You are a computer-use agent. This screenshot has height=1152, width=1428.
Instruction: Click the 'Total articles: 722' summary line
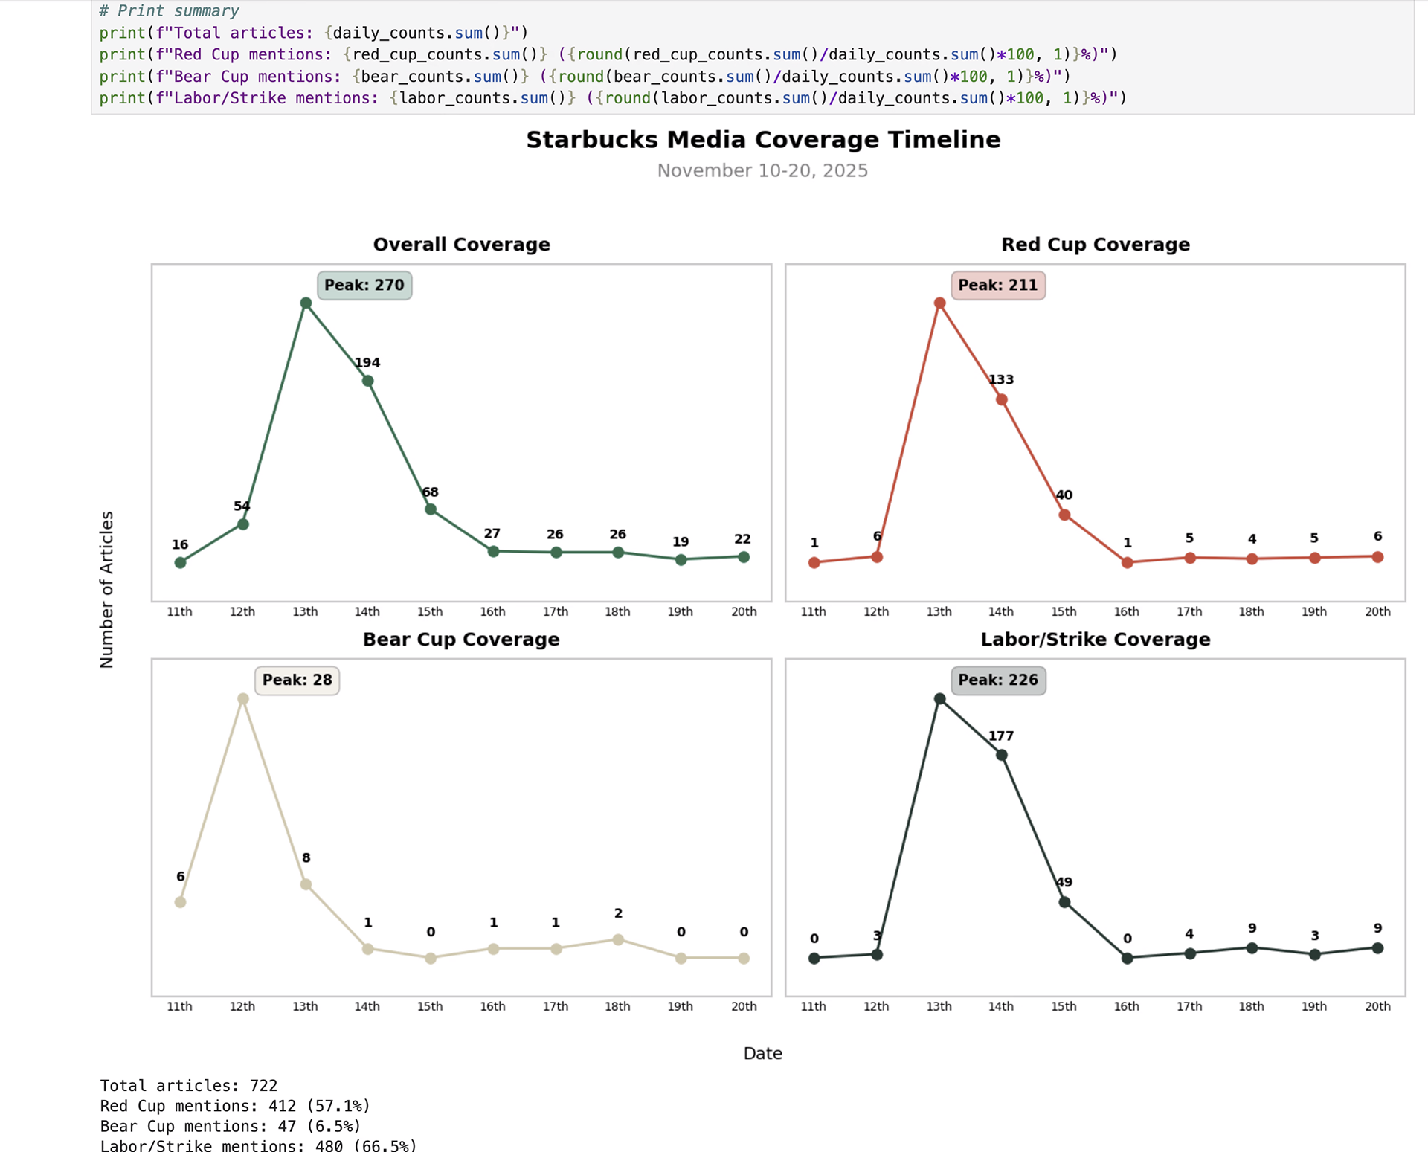[x=187, y=1086]
